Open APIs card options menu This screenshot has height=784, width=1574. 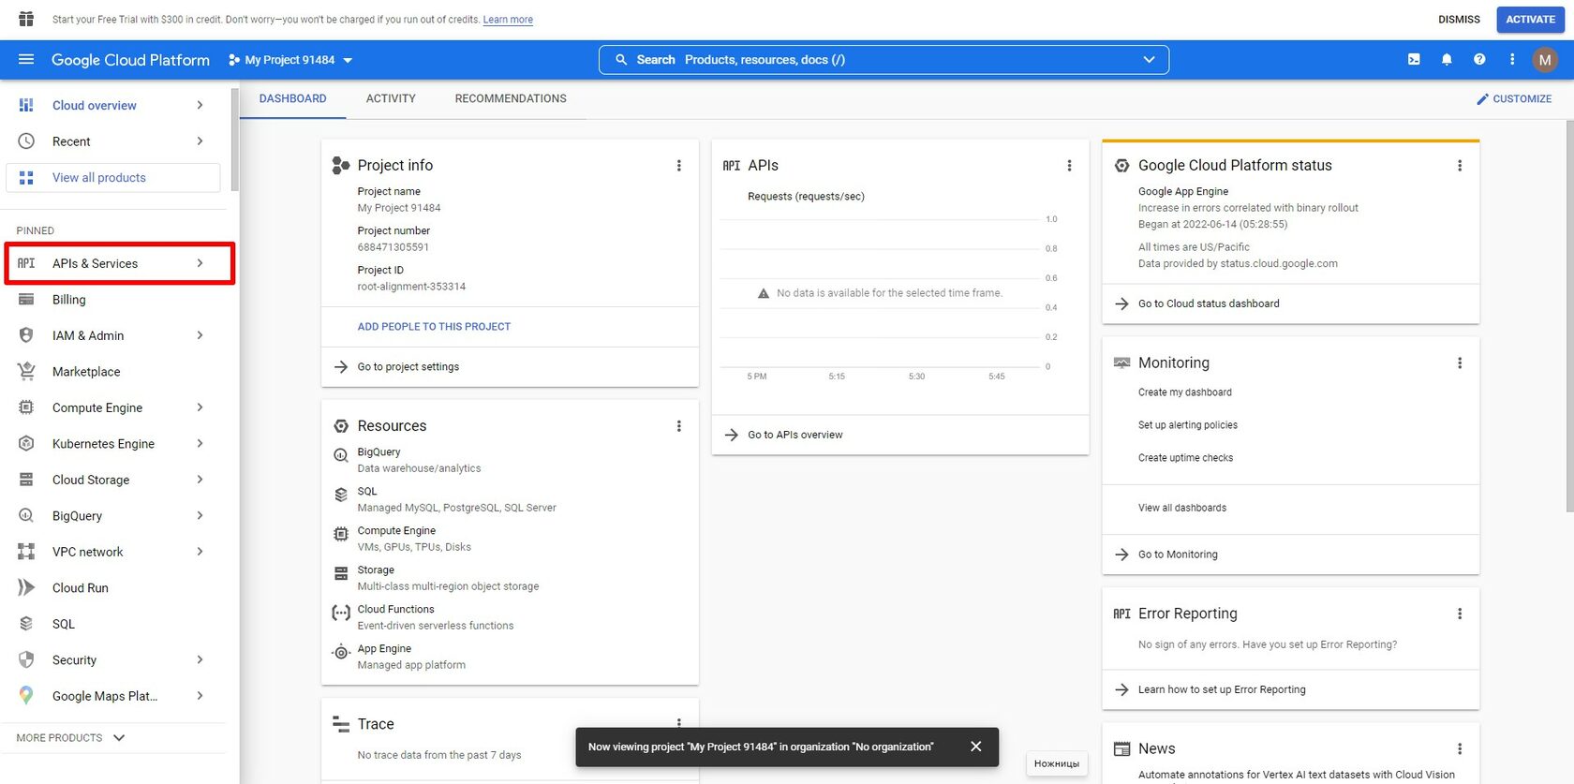coord(1069,166)
